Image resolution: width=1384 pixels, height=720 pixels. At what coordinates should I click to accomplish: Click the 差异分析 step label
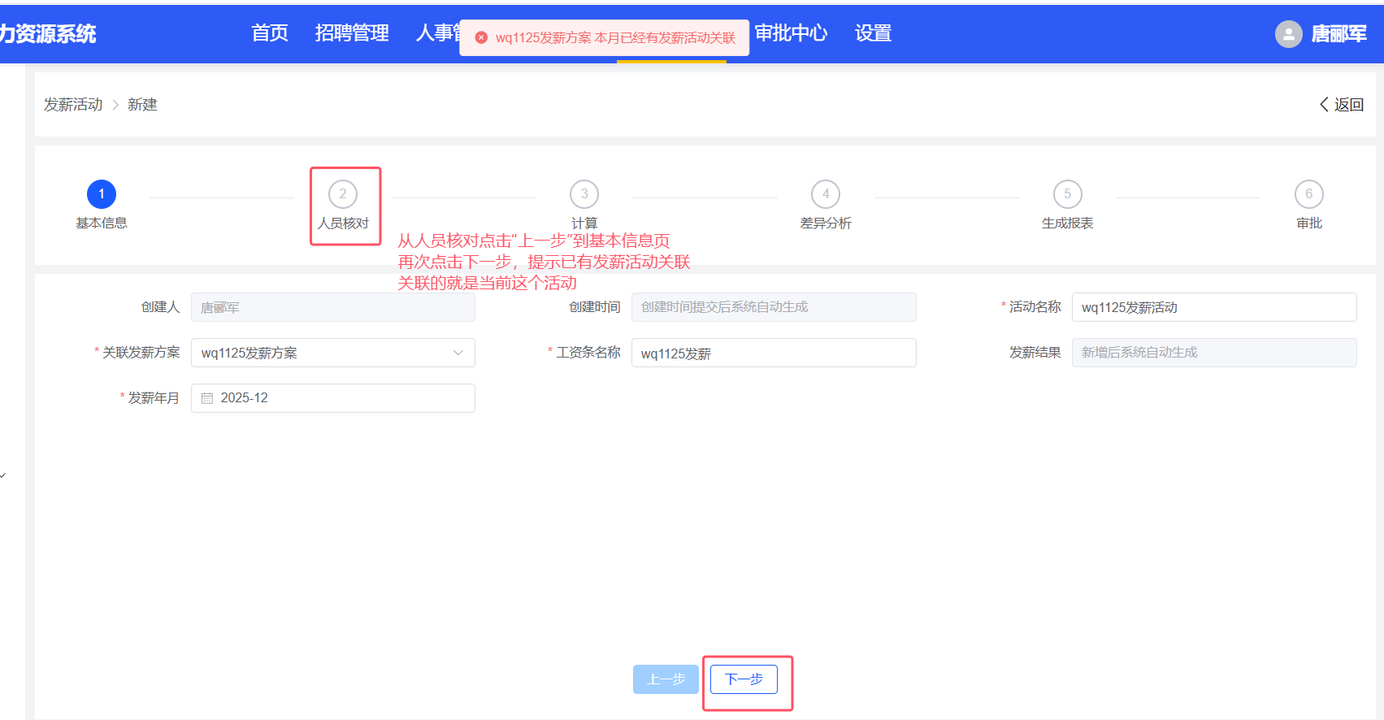point(826,223)
